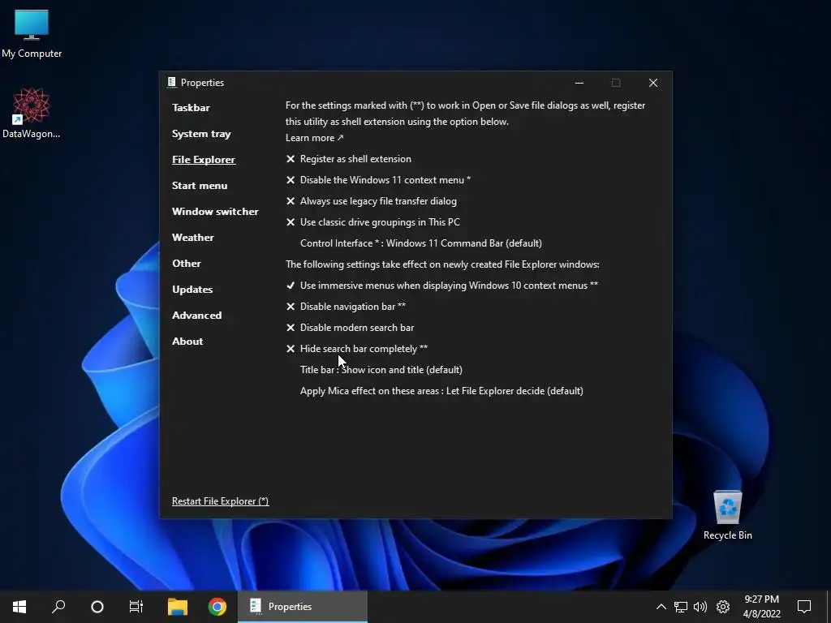Open the notification center icon
The image size is (831, 623).
click(804, 607)
